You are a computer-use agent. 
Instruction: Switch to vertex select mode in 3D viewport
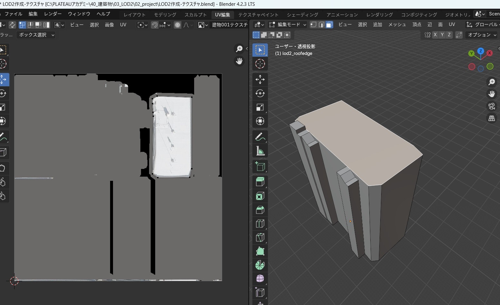click(313, 25)
